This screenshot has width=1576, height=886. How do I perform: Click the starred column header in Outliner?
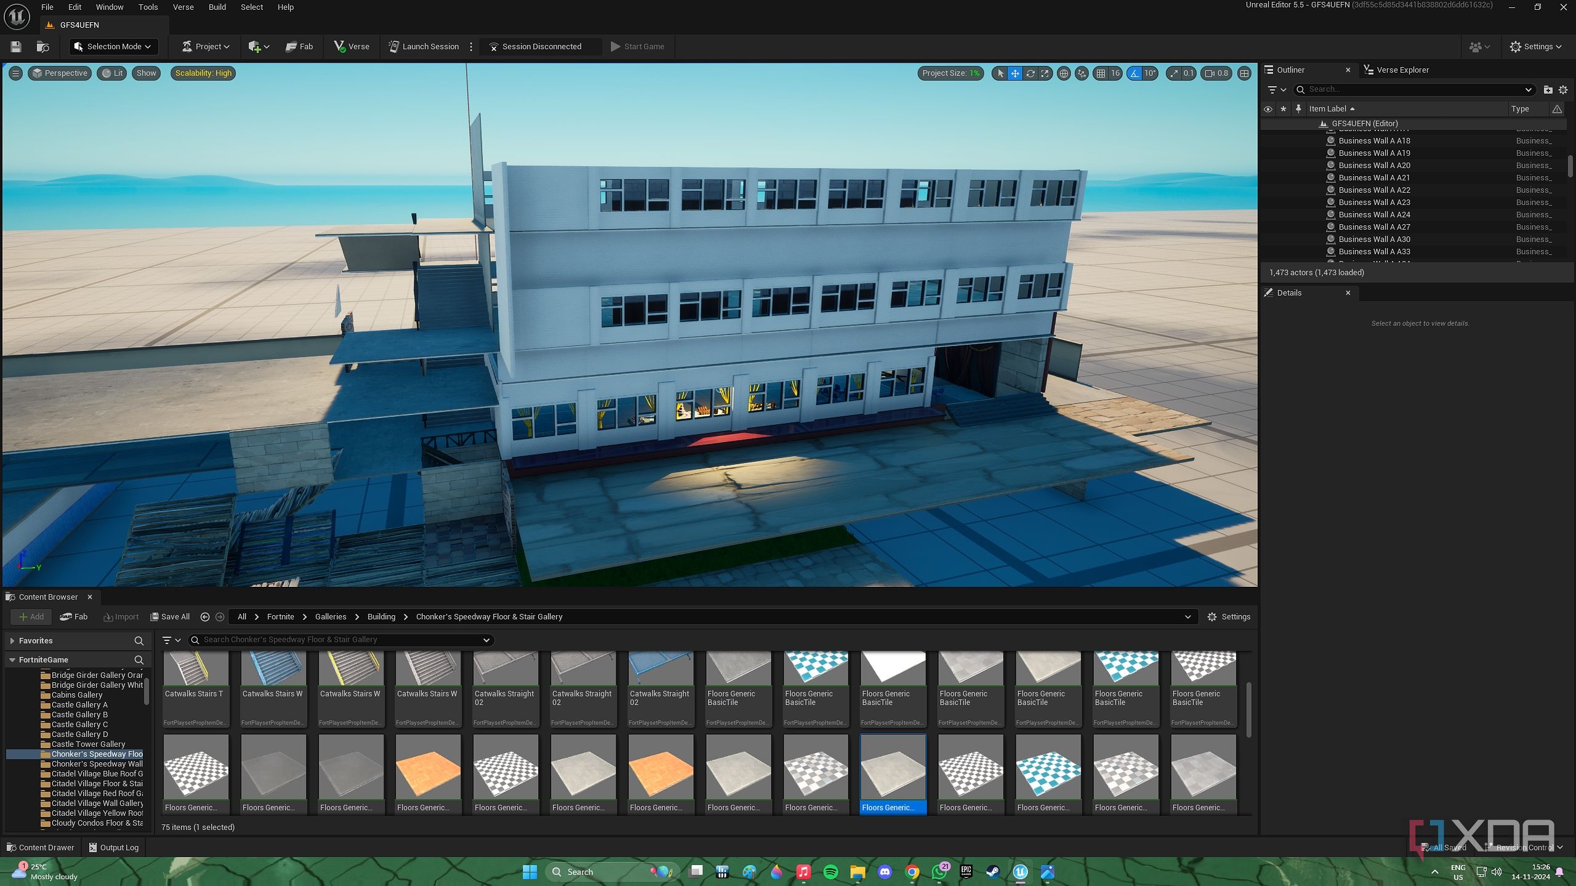(1284, 109)
